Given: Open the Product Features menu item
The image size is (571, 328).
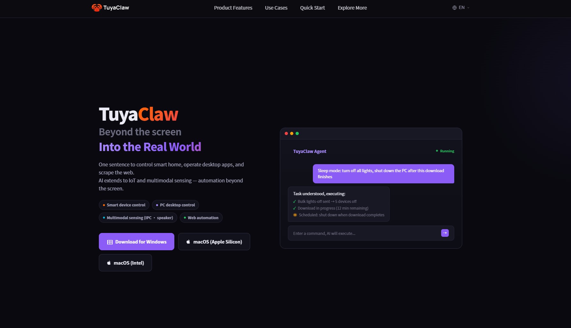Looking at the screenshot, I should (233, 8).
